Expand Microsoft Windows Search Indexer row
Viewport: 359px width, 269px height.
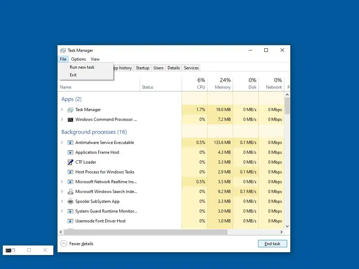tap(62, 192)
